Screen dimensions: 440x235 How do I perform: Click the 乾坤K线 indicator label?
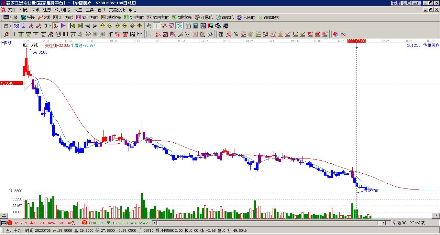(30, 46)
